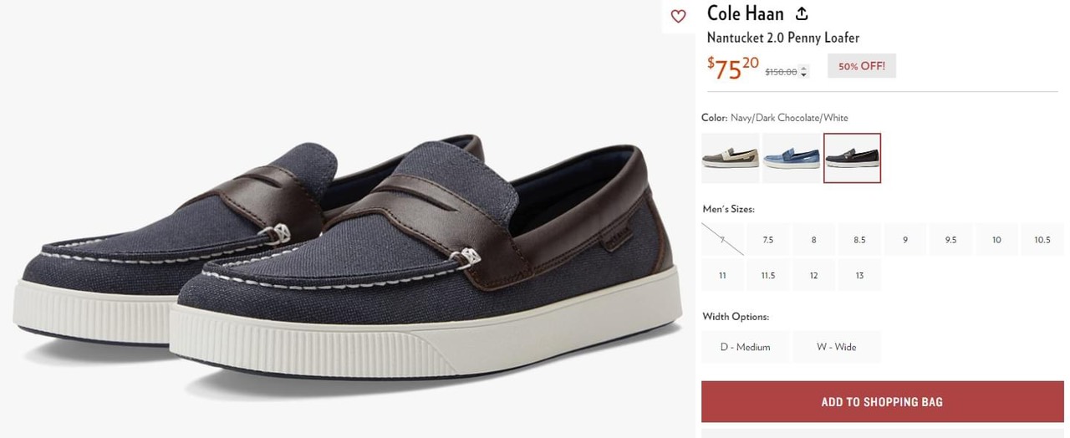1070x438 pixels.
Task: Choose men's size 8
Action: [x=813, y=240]
